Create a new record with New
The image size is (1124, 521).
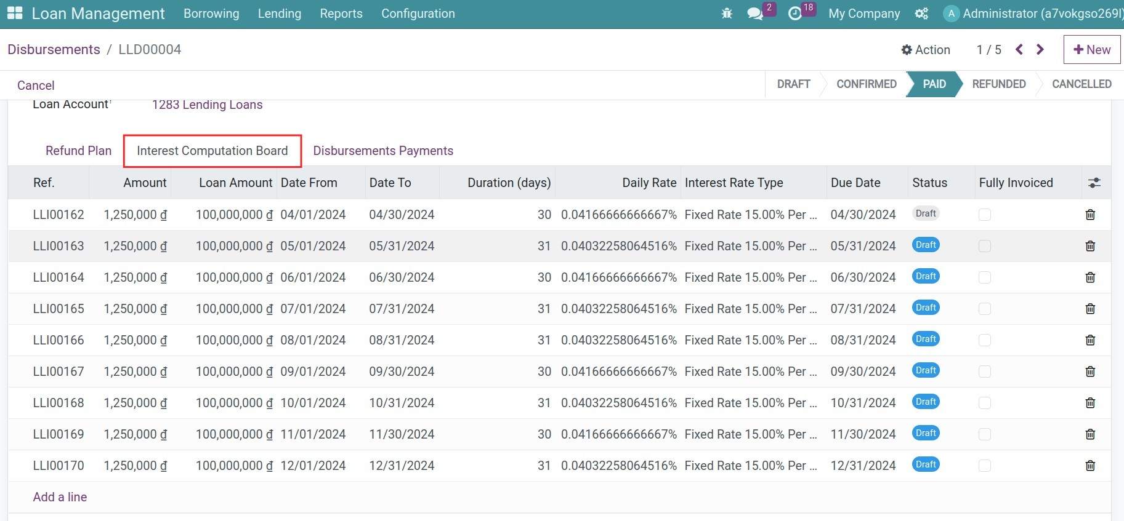coord(1092,49)
